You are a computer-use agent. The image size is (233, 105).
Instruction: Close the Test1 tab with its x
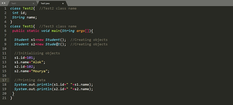point(33,3)
